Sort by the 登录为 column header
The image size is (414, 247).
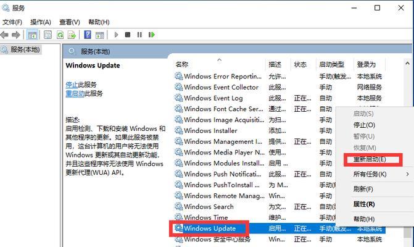tap(366, 64)
